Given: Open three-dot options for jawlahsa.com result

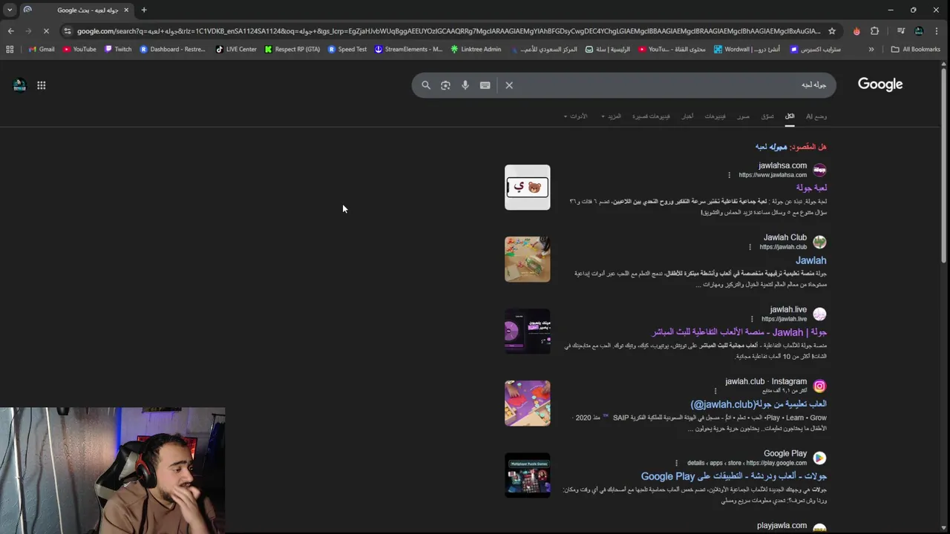Looking at the screenshot, I should (729, 175).
